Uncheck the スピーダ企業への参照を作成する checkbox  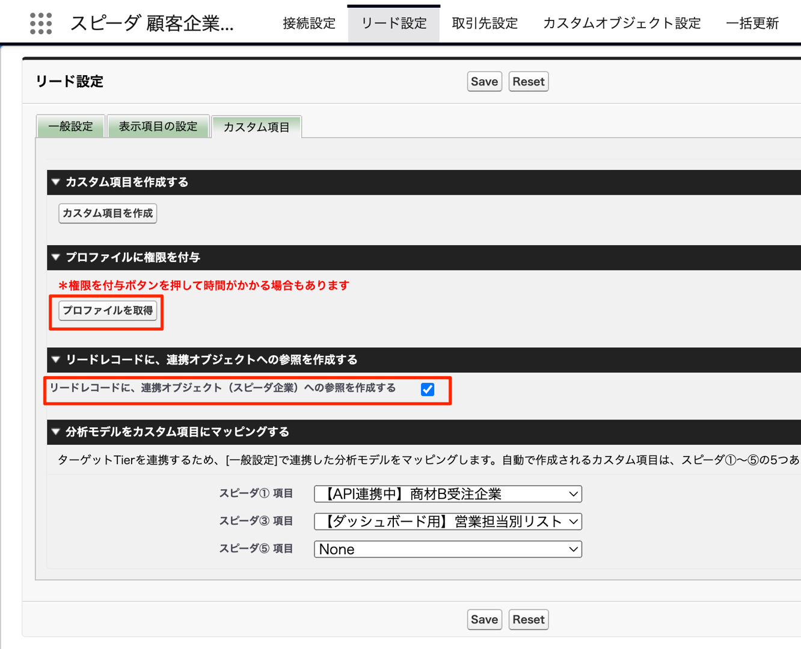coord(427,389)
